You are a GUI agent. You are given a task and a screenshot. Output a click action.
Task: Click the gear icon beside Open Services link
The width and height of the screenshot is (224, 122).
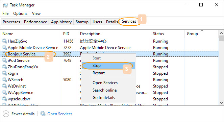click(43, 114)
